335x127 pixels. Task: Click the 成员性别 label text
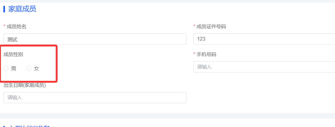click(x=13, y=55)
